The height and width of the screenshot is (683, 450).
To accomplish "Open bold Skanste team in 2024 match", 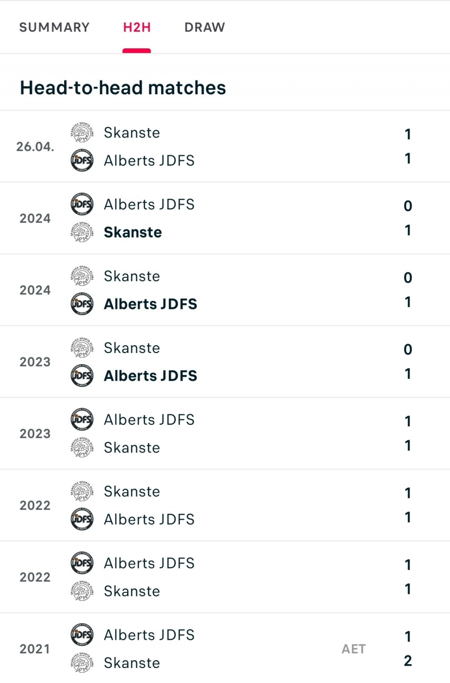I will [133, 232].
